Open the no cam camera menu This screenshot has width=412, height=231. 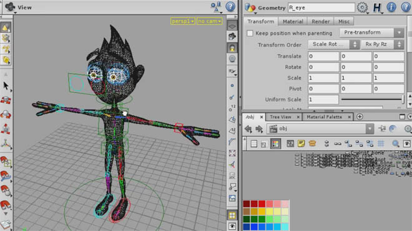coord(209,21)
